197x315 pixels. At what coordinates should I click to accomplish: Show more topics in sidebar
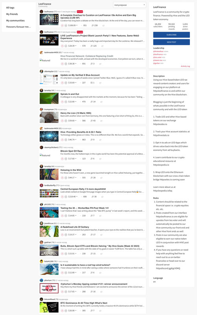click(x=18, y=27)
